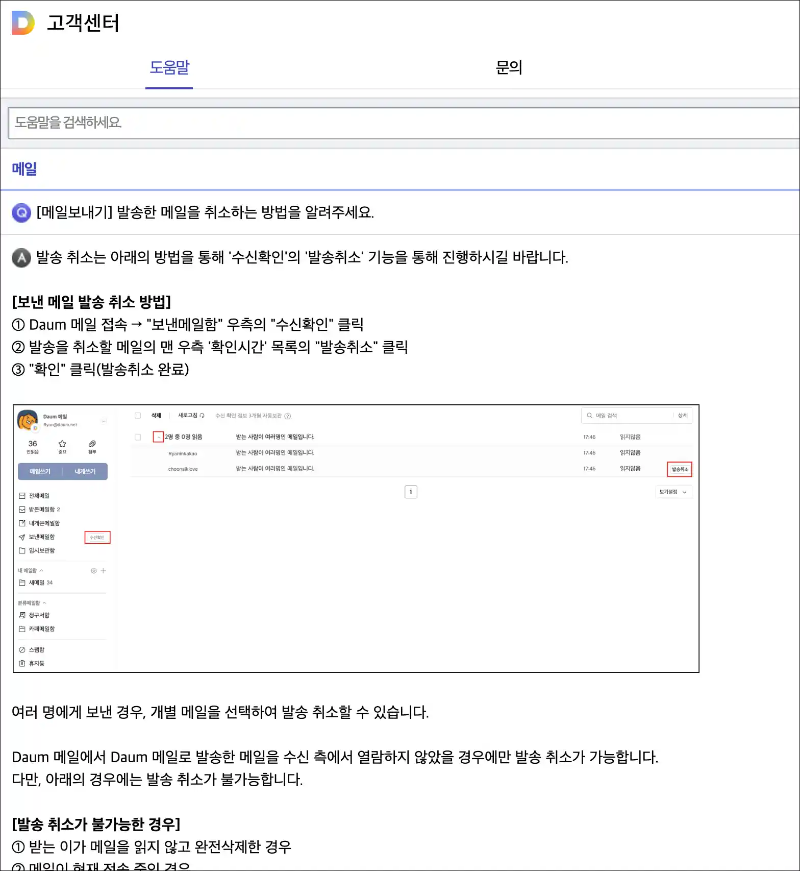
Task: Click 내게쓰기 button in the tutorial screenshot
Action: point(85,471)
